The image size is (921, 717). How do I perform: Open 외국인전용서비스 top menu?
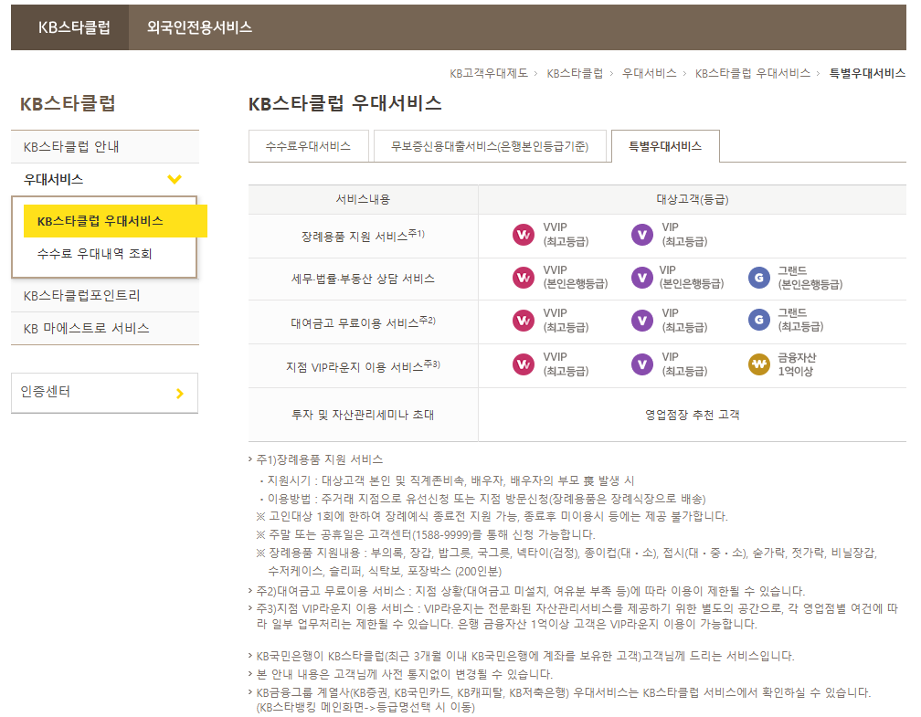coord(199,27)
